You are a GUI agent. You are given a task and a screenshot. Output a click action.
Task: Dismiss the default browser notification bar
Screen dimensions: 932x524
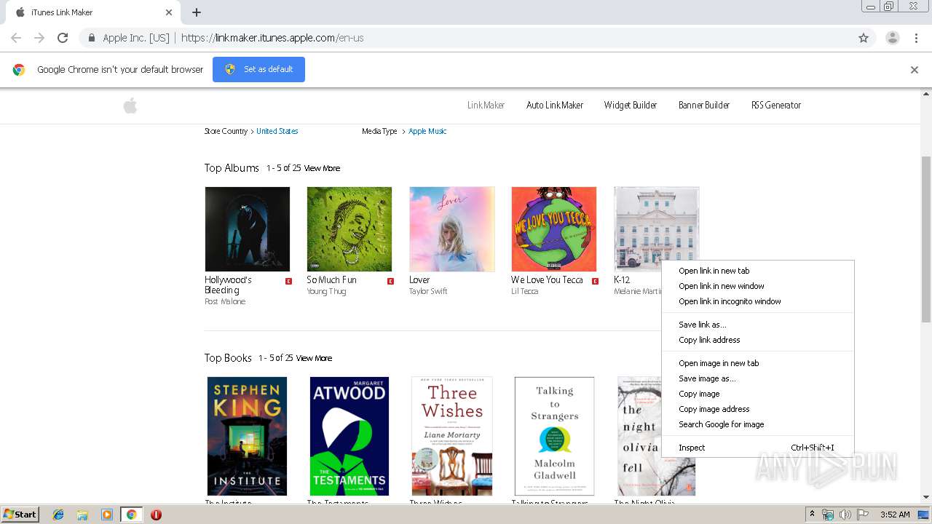click(x=914, y=70)
